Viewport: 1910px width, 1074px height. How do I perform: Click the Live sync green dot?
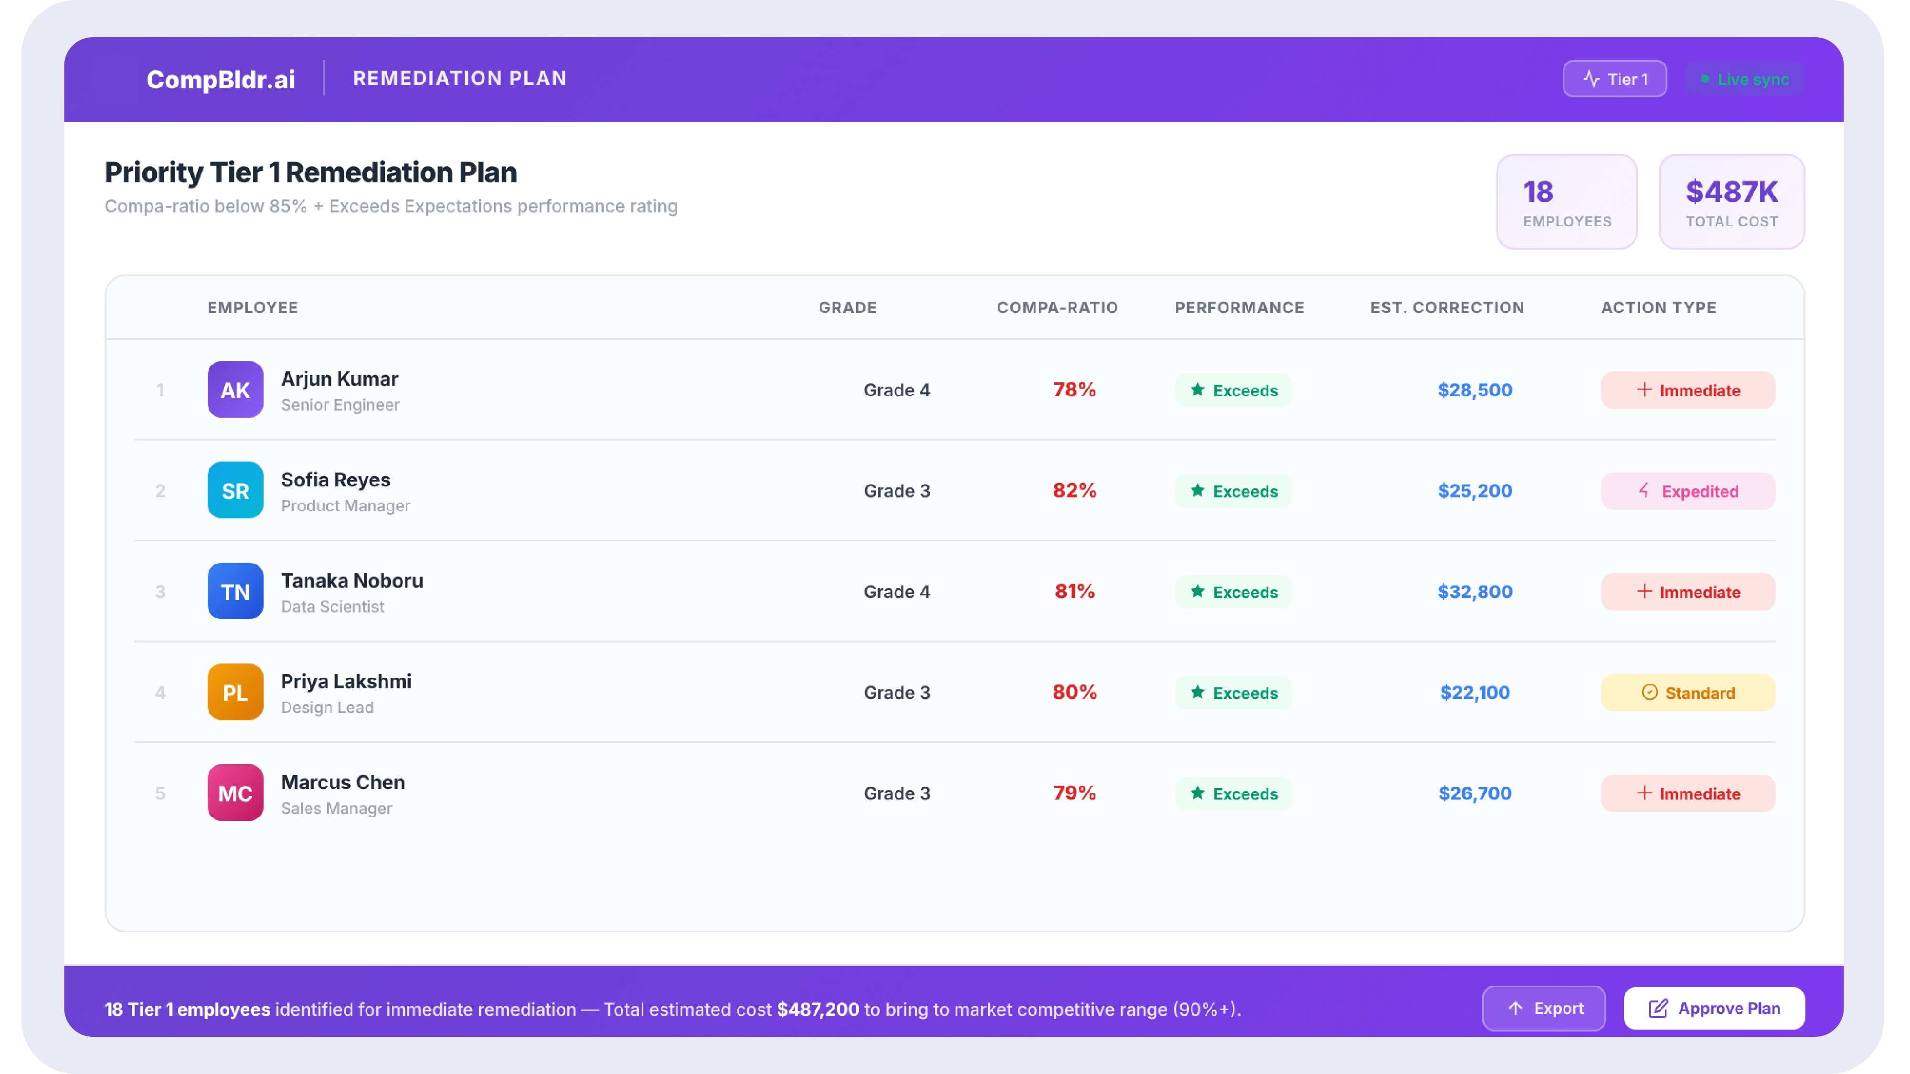point(1705,79)
